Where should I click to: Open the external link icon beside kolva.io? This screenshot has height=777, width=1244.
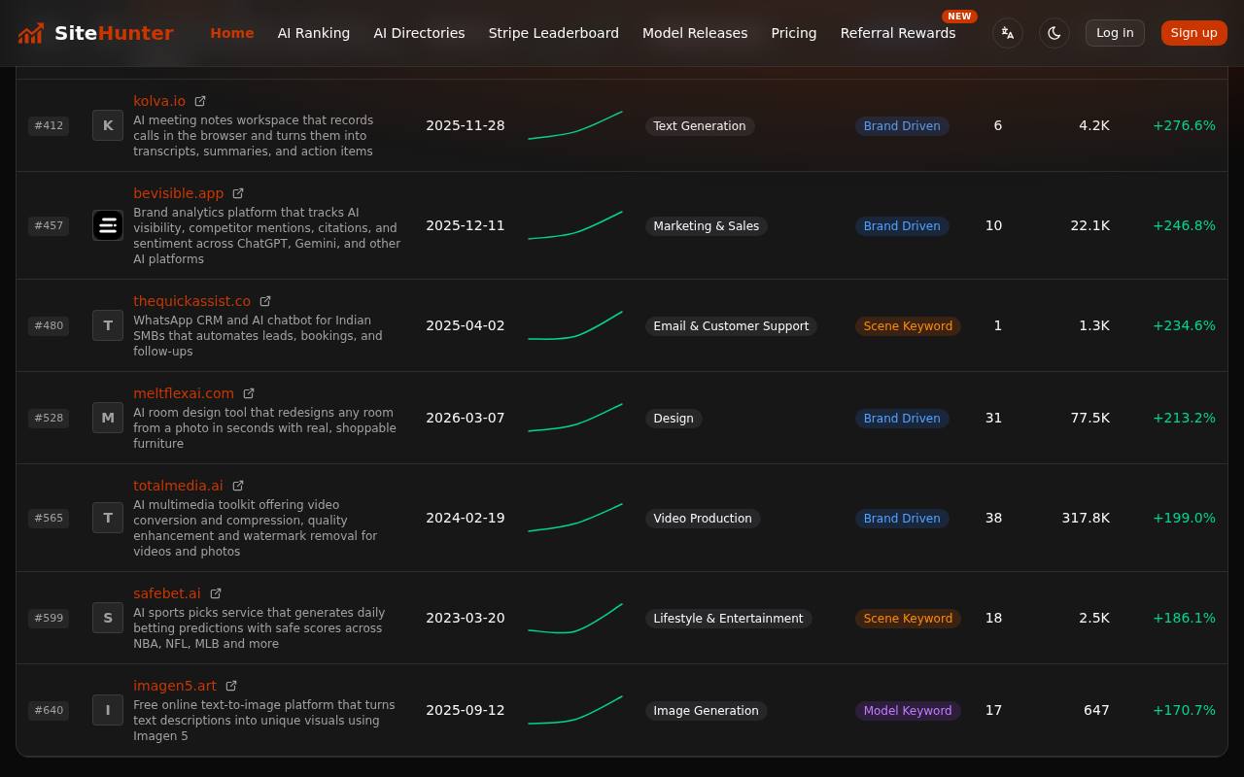pyautogui.click(x=200, y=101)
